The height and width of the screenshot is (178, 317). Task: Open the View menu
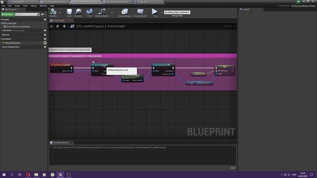25,6
